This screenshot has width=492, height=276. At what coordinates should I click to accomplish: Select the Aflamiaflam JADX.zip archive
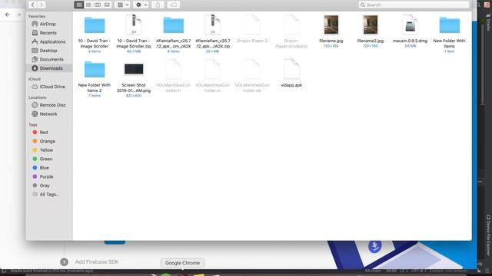[213, 25]
